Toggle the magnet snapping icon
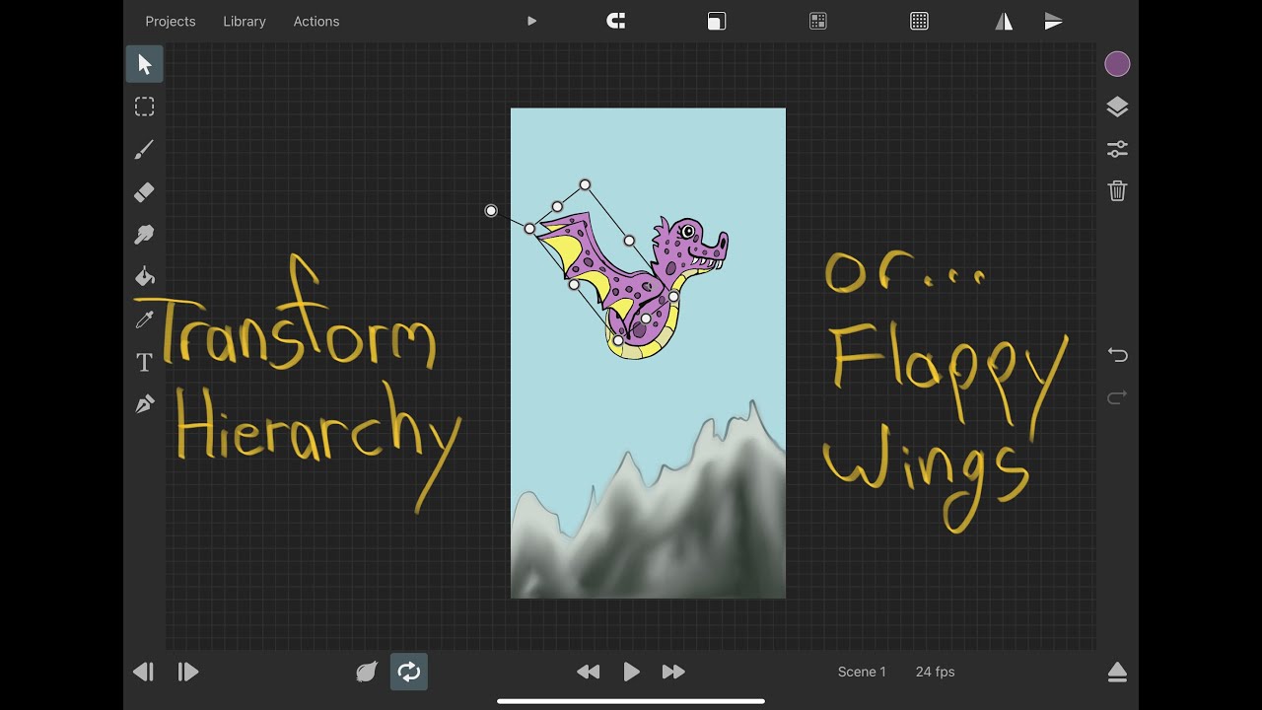 click(616, 21)
